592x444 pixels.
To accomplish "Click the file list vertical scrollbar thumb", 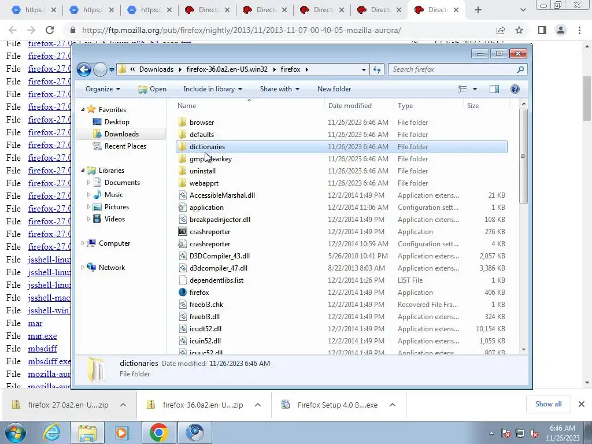I will click(523, 156).
